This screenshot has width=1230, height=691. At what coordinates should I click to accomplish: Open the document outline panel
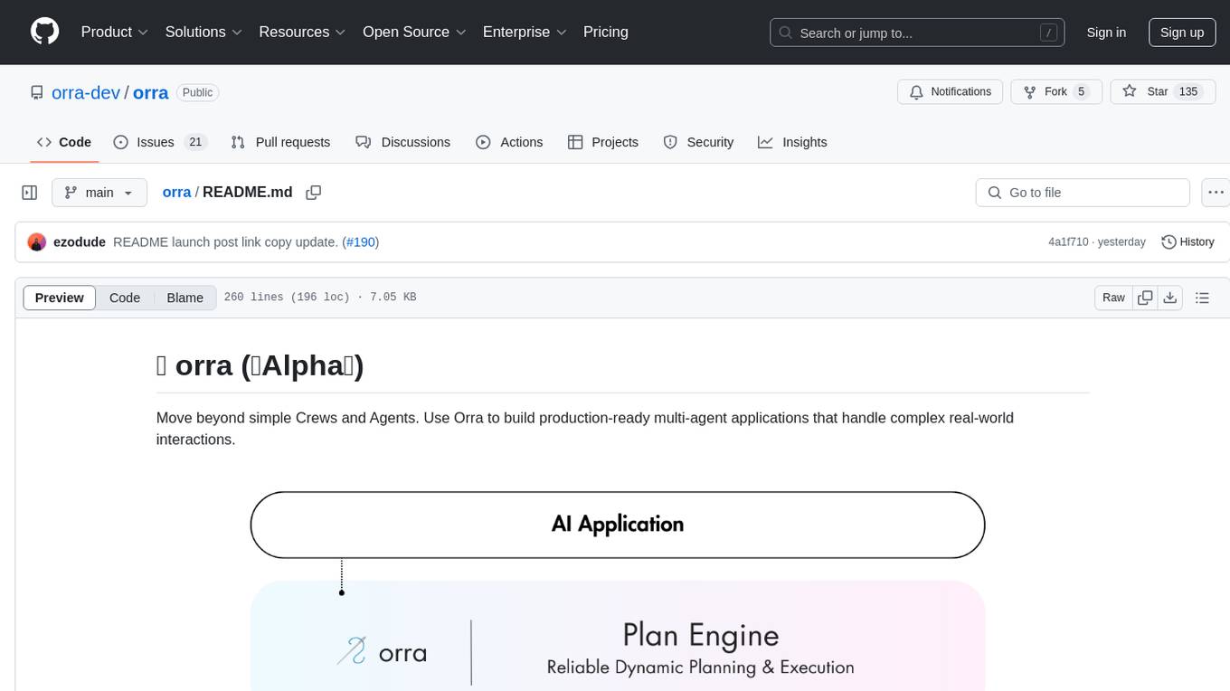point(1202,298)
